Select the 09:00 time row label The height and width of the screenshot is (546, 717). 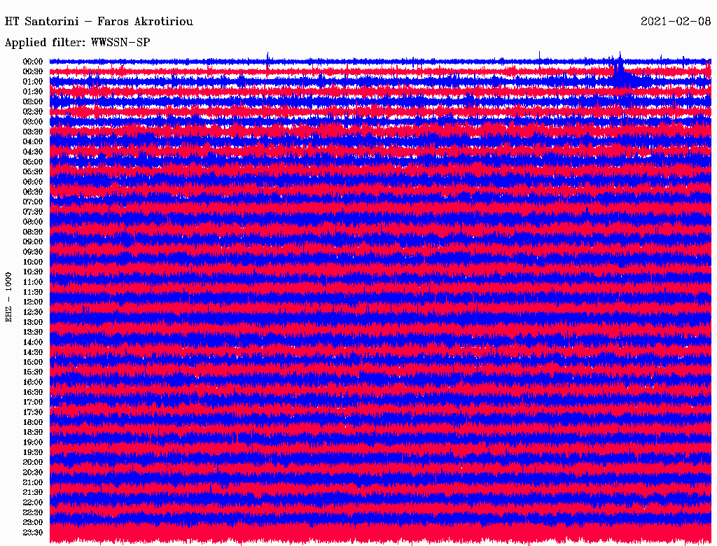pos(33,241)
